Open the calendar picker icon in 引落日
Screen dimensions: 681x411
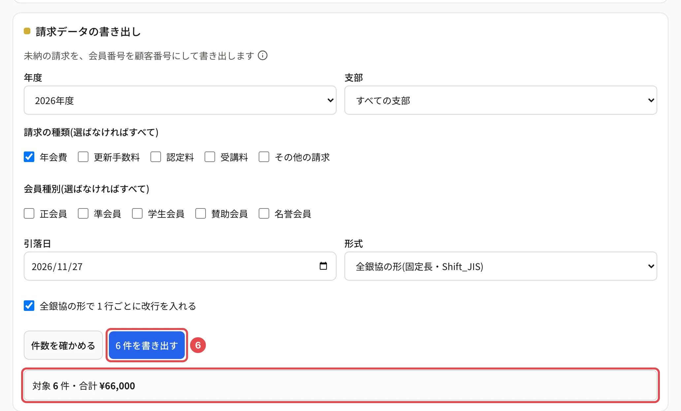pos(323,266)
